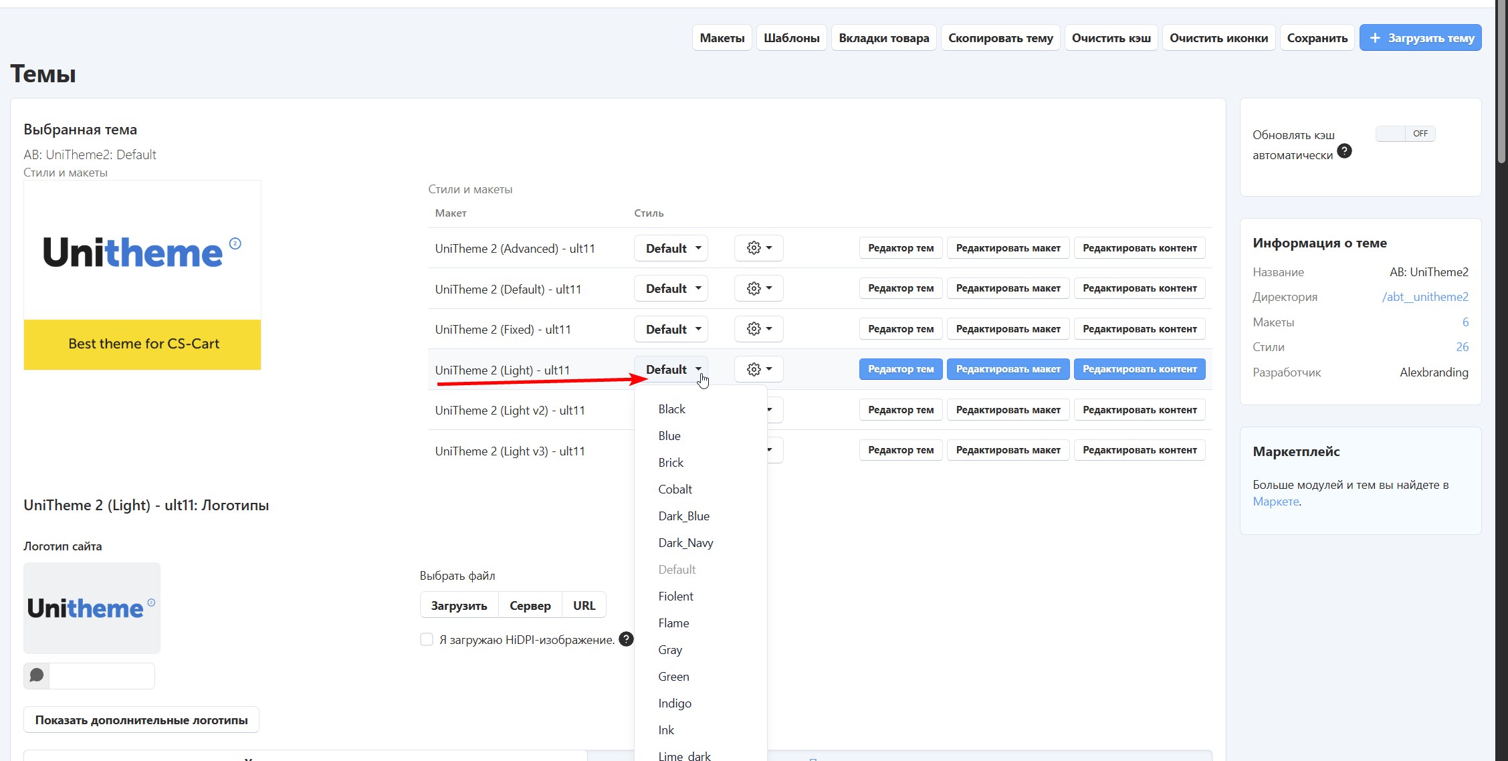Click help icon beside HiDPI image checkbox
This screenshot has height=761, width=1508.
point(626,639)
